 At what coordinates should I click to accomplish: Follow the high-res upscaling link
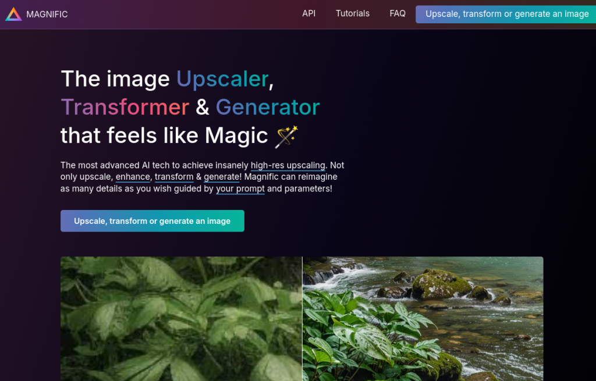coord(288,166)
